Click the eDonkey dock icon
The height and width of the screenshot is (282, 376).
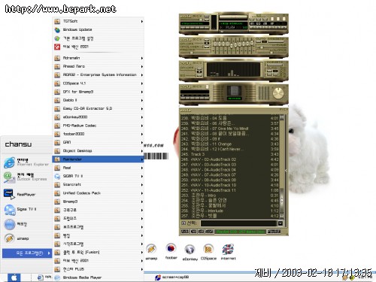[x=190, y=250]
